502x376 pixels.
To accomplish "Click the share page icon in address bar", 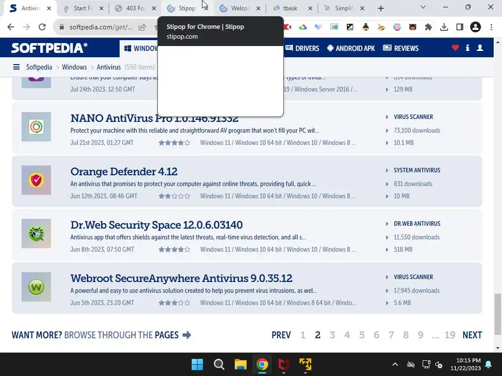I will tap(142, 27).
